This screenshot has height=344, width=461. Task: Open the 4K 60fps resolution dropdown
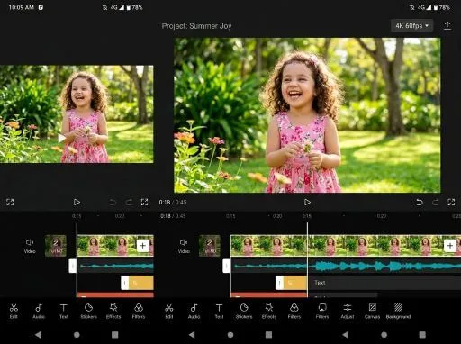411,26
